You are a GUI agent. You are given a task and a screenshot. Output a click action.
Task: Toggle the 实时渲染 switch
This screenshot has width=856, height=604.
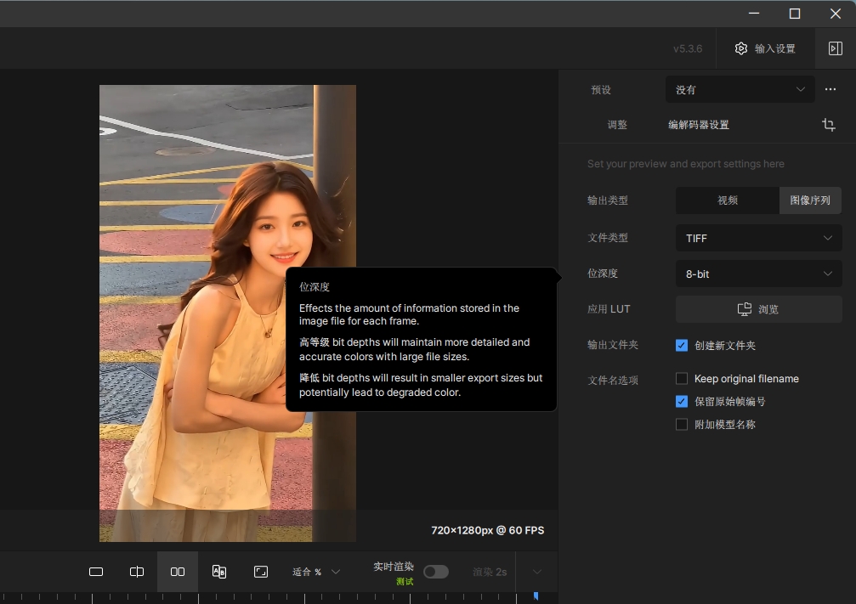pyautogui.click(x=435, y=572)
